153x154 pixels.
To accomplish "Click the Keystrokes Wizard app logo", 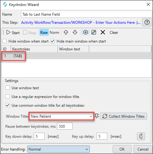I will (x=5, y=4).
